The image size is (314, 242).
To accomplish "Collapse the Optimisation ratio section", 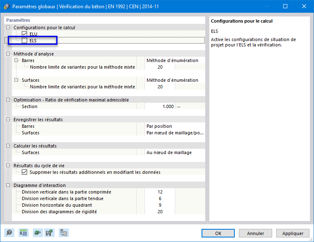I will [x=8, y=100].
